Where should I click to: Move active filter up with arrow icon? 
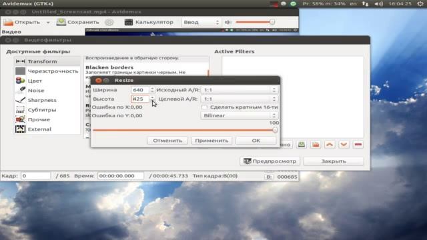click(330, 145)
